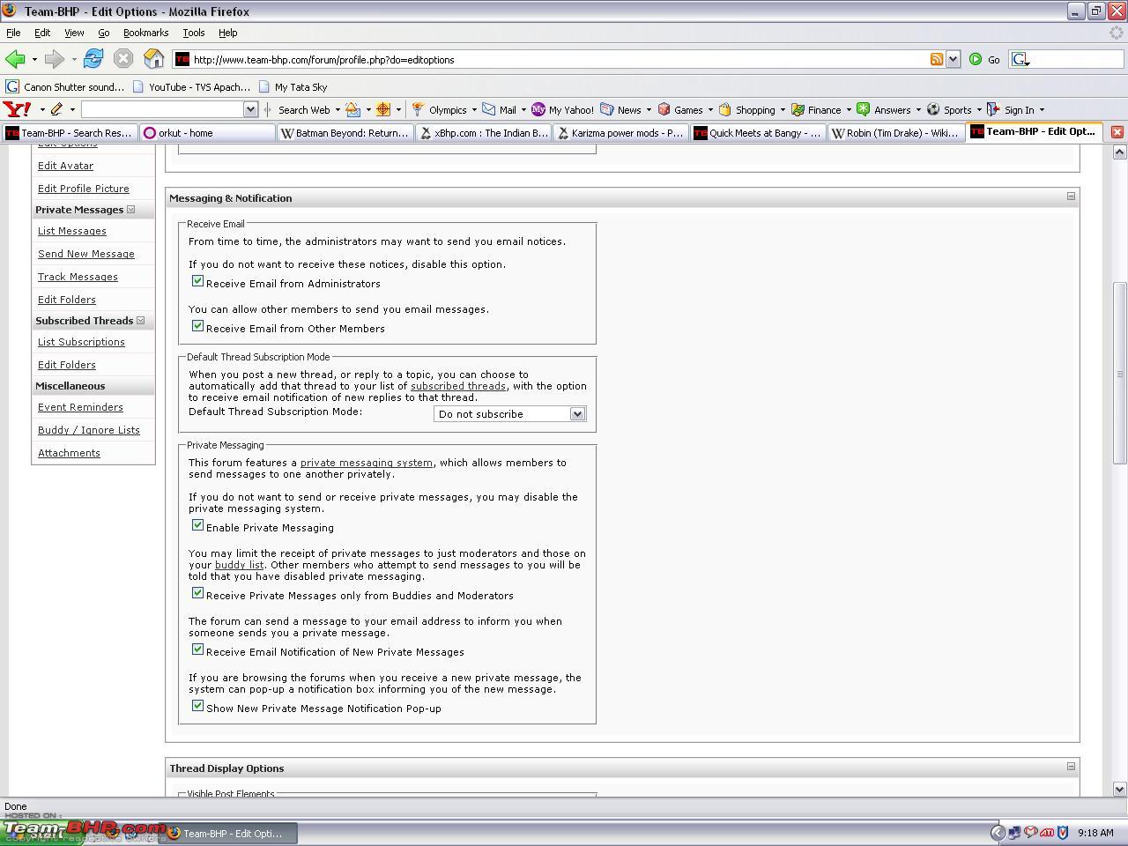Open the View menu
This screenshot has width=1128, height=846.
(74, 33)
